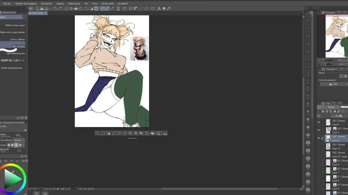Click the clear icon in command bar
This screenshot has width=348, height=195.
(67, 8)
